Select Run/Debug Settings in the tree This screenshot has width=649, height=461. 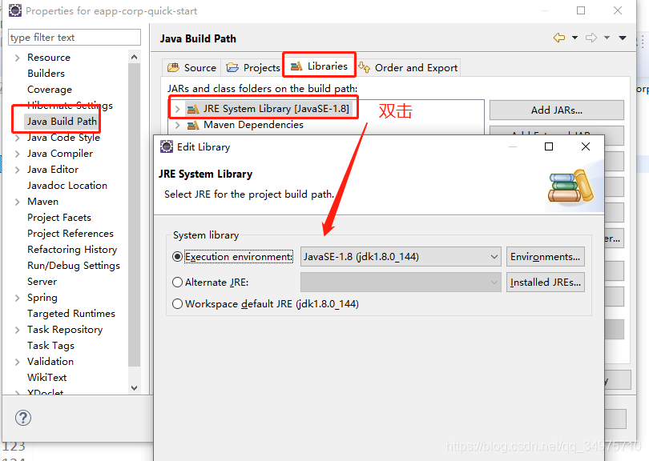pyautogui.click(x=74, y=266)
